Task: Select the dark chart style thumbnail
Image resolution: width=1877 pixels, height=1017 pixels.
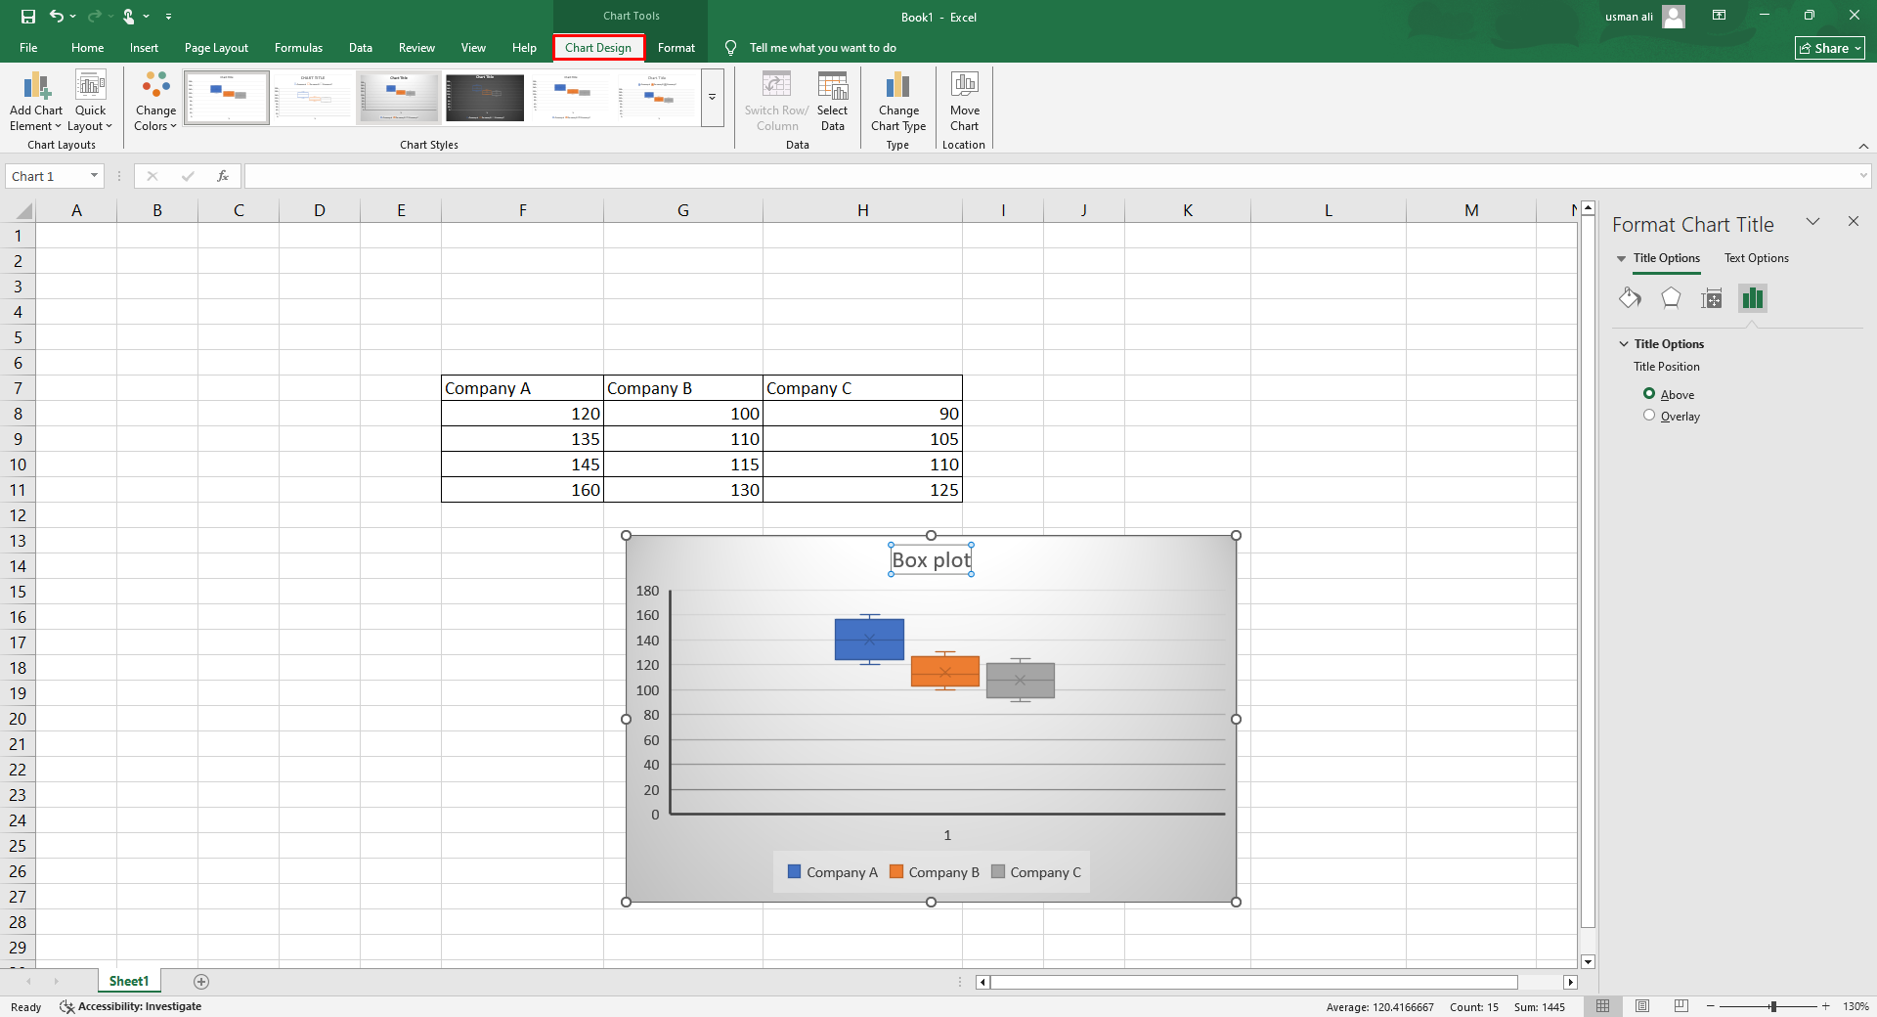Action: [485, 98]
